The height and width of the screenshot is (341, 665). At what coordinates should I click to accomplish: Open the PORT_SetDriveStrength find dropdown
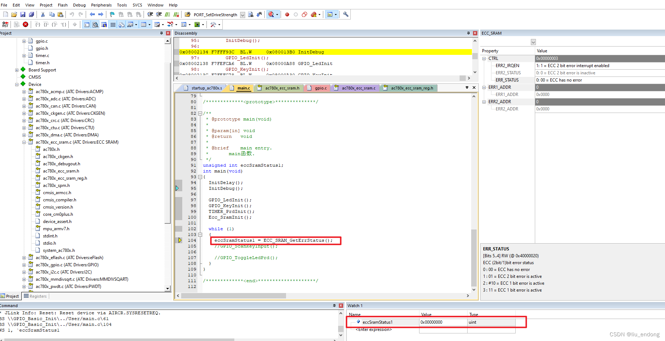(x=243, y=15)
